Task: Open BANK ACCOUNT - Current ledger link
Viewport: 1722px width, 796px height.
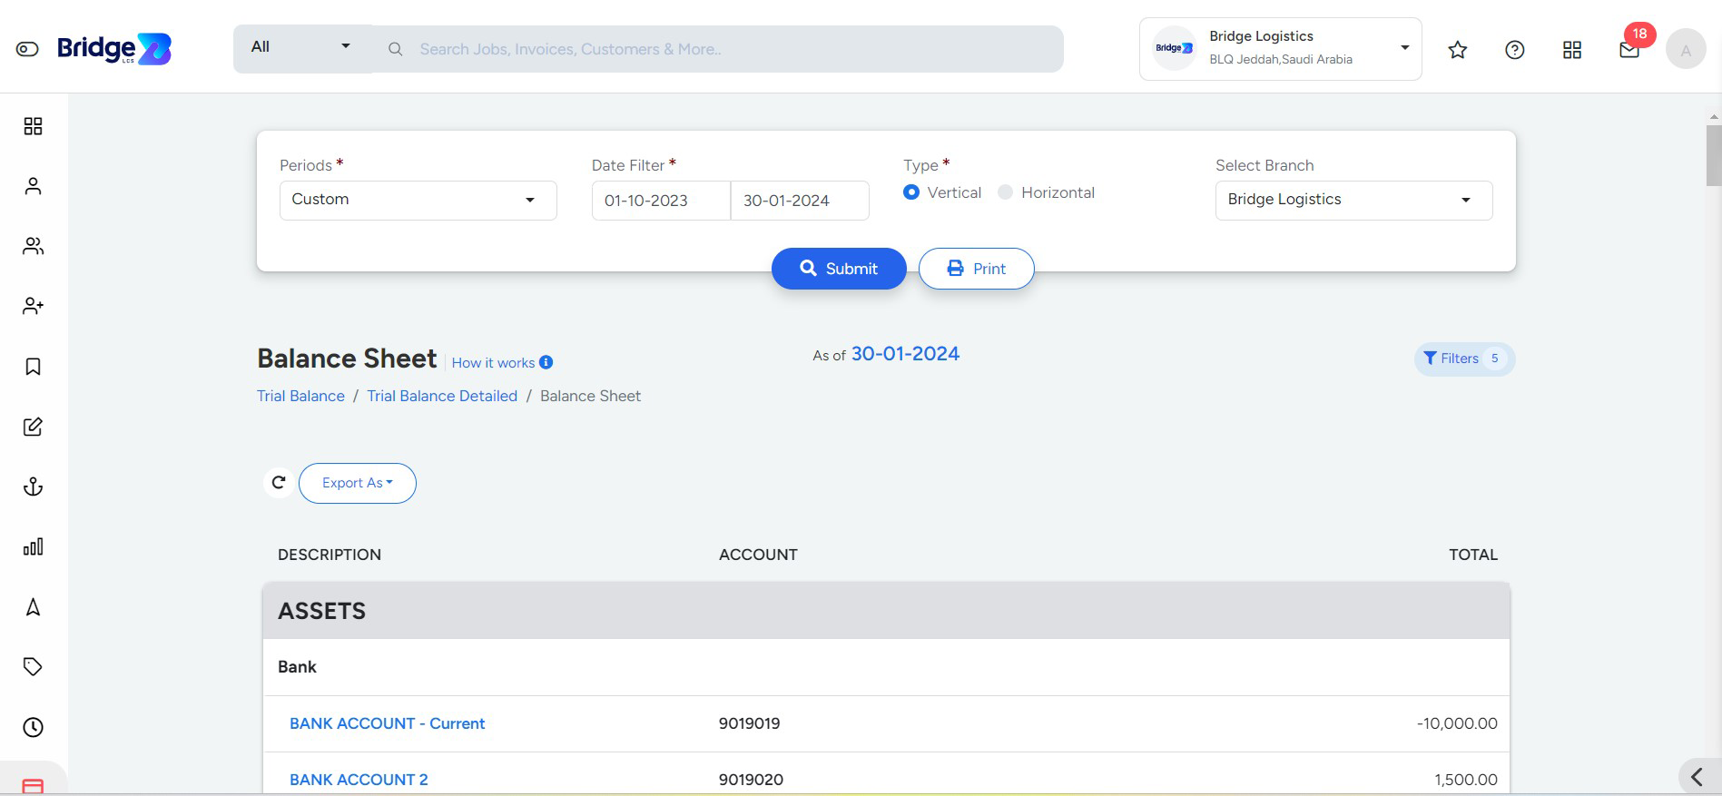Action: pyautogui.click(x=387, y=723)
